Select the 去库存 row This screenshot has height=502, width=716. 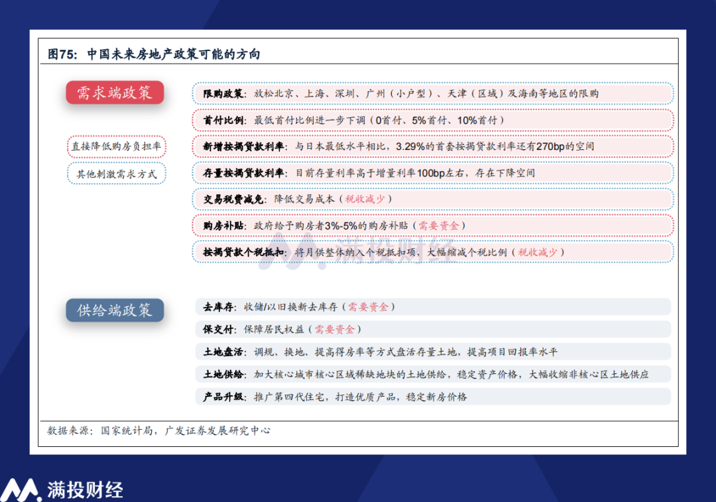click(x=434, y=307)
